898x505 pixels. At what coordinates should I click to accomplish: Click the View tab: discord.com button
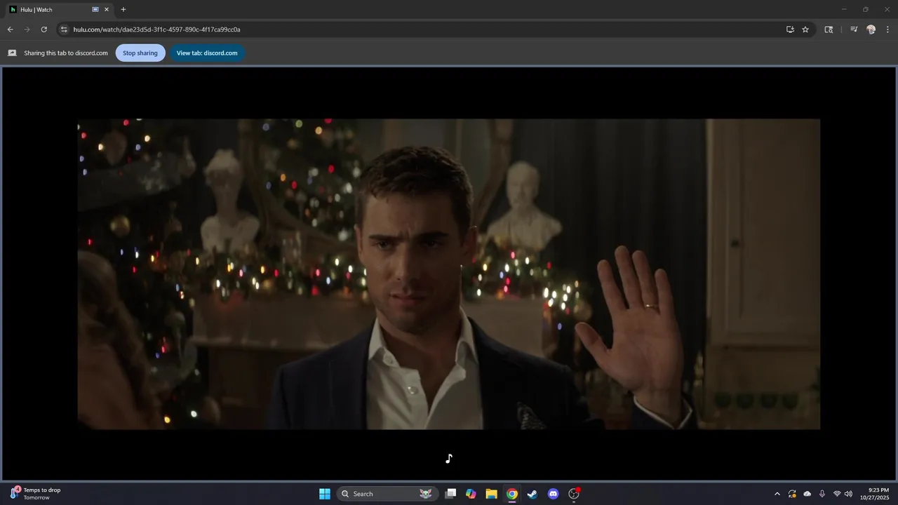(207, 53)
